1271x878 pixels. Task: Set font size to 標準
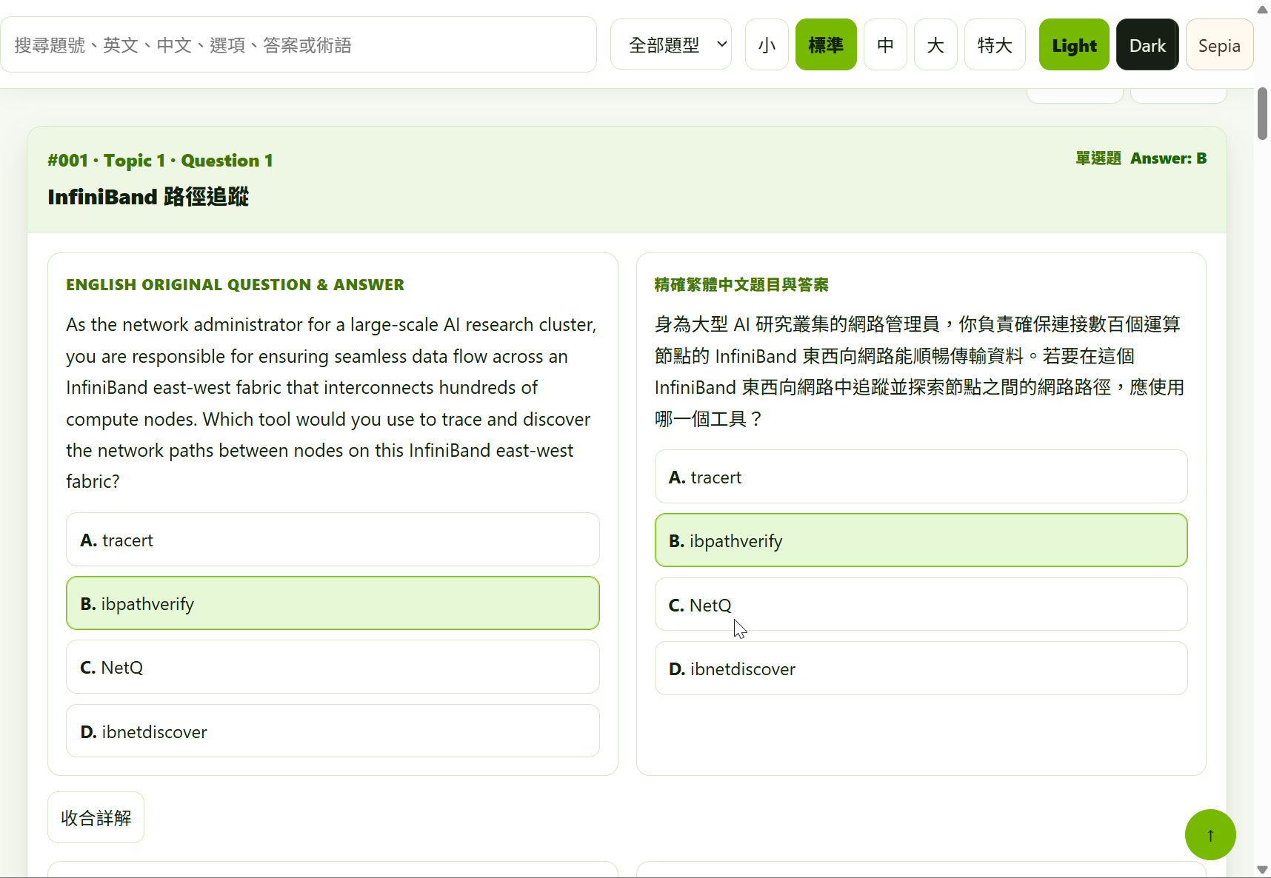click(826, 45)
